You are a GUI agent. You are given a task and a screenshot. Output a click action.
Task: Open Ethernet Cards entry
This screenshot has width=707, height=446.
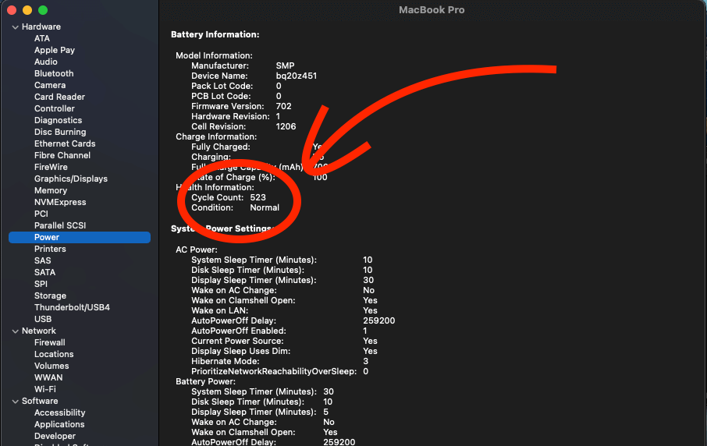pyautogui.click(x=65, y=144)
